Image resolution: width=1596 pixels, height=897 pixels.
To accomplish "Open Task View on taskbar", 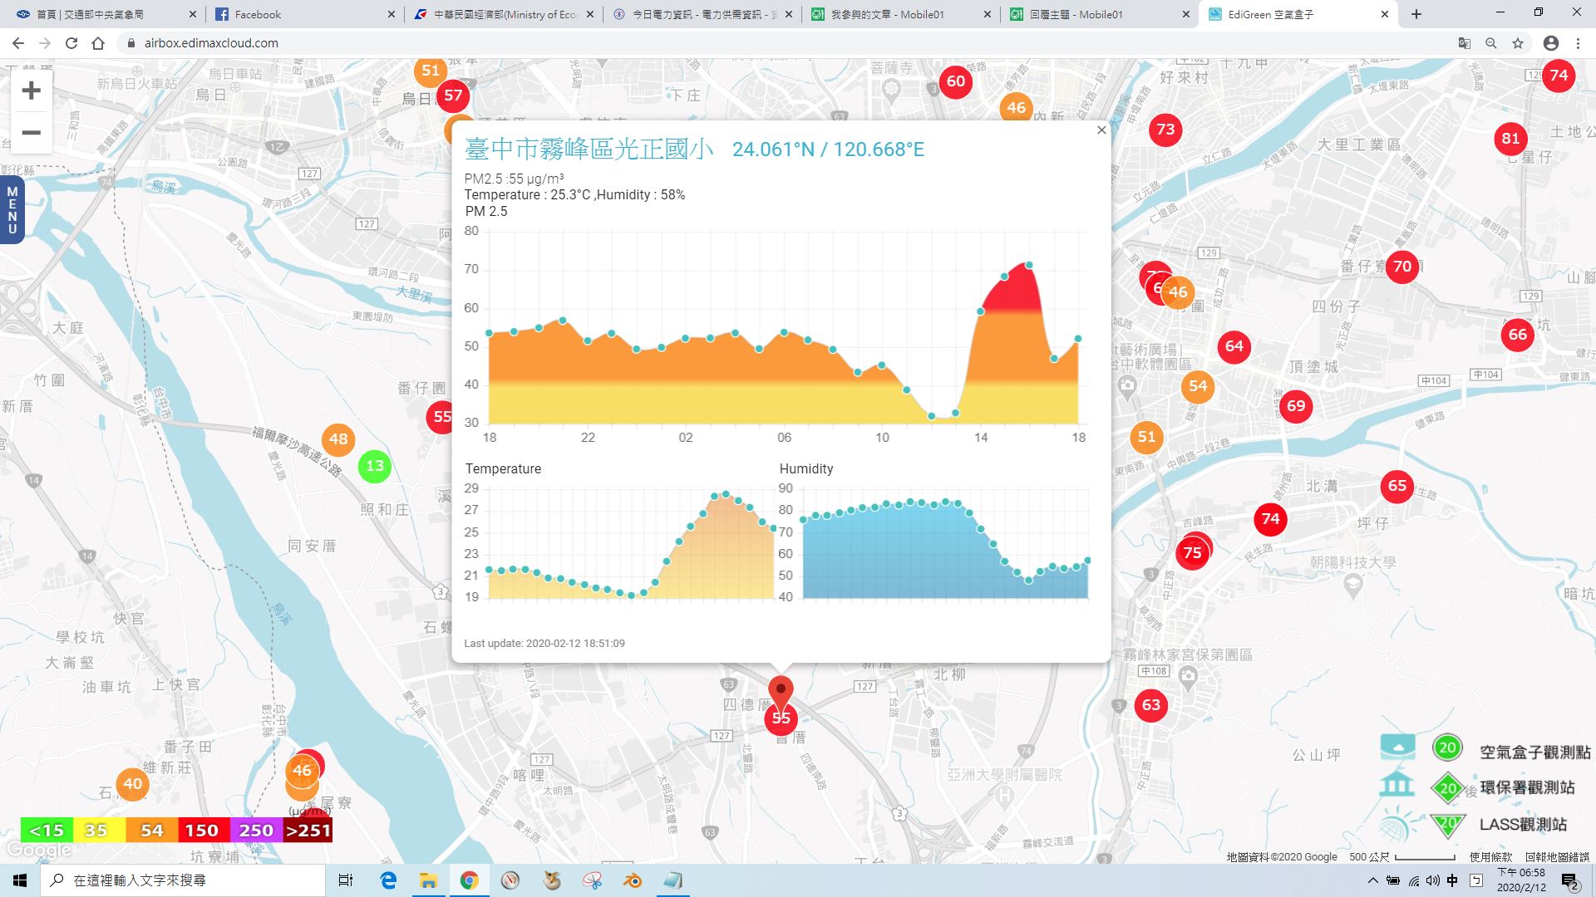I will 346,880.
